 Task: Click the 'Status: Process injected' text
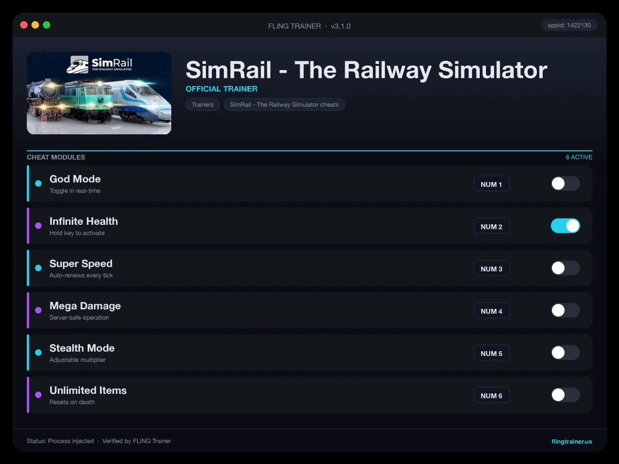60,441
